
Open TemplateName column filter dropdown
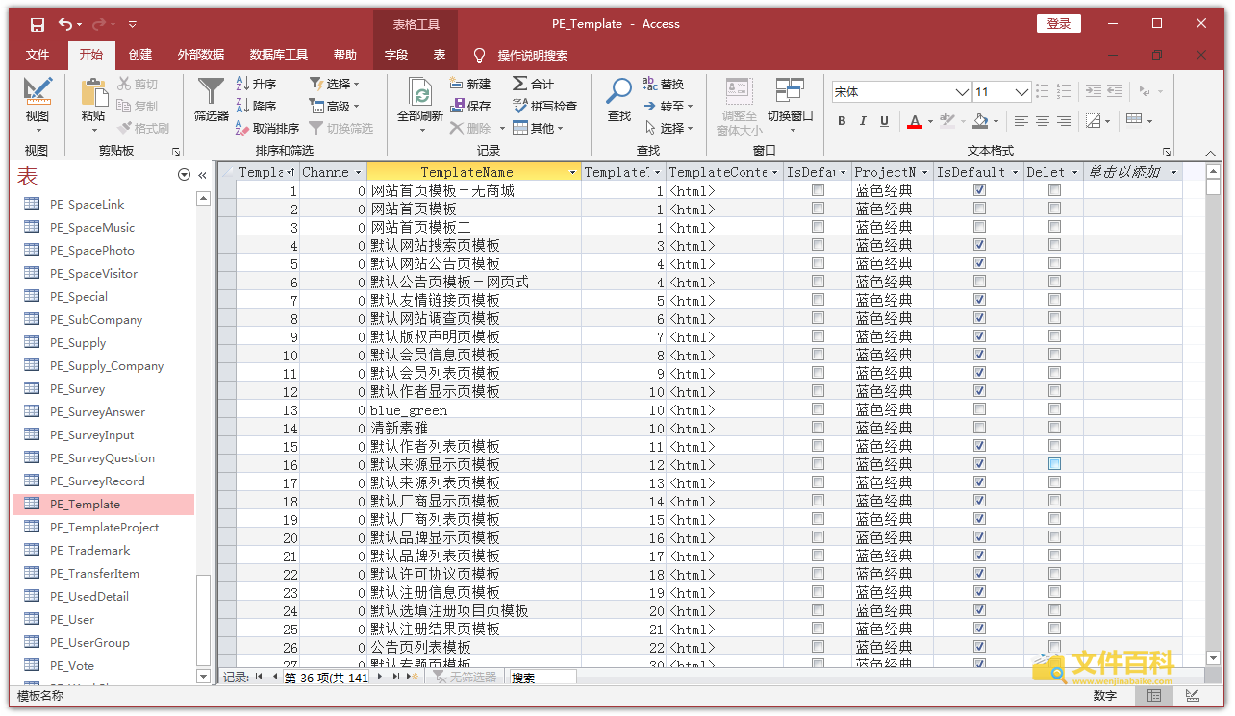coord(573,173)
